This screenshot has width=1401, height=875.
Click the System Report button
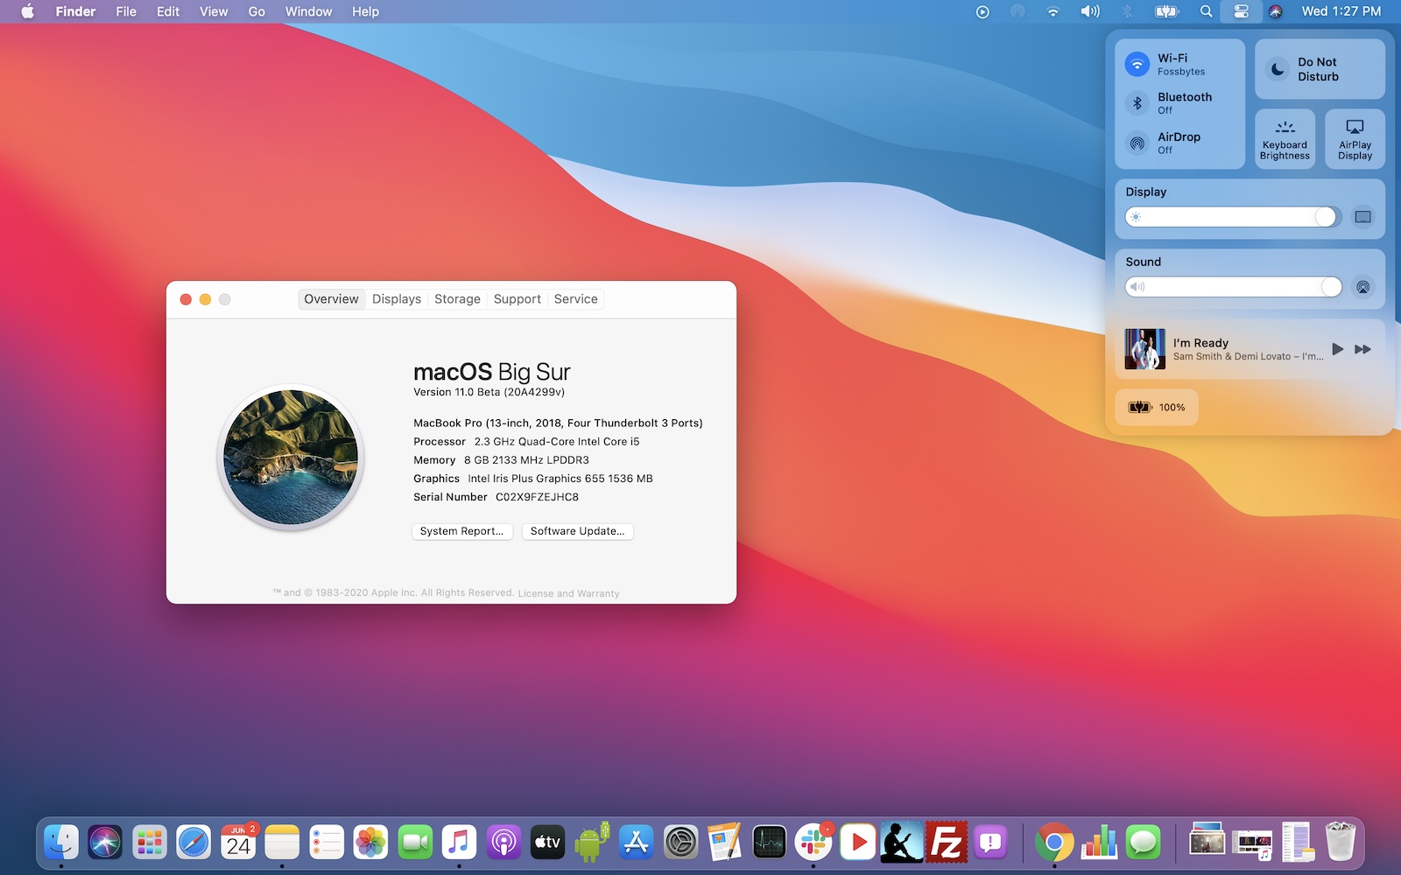[461, 531]
